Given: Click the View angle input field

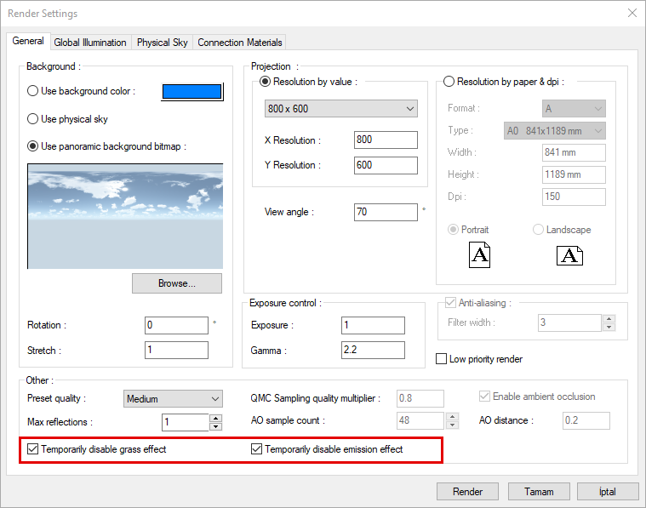Looking at the screenshot, I should click(385, 212).
